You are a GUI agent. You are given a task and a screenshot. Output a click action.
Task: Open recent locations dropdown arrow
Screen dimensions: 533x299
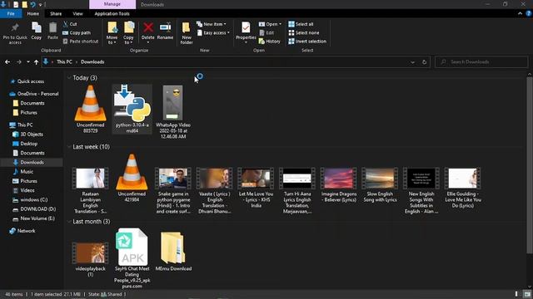click(x=27, y=62)
